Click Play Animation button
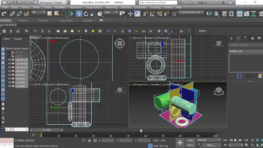 pos(236,140)
